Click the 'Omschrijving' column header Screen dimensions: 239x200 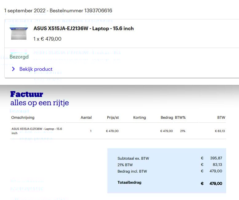click(x=23, y=118)
